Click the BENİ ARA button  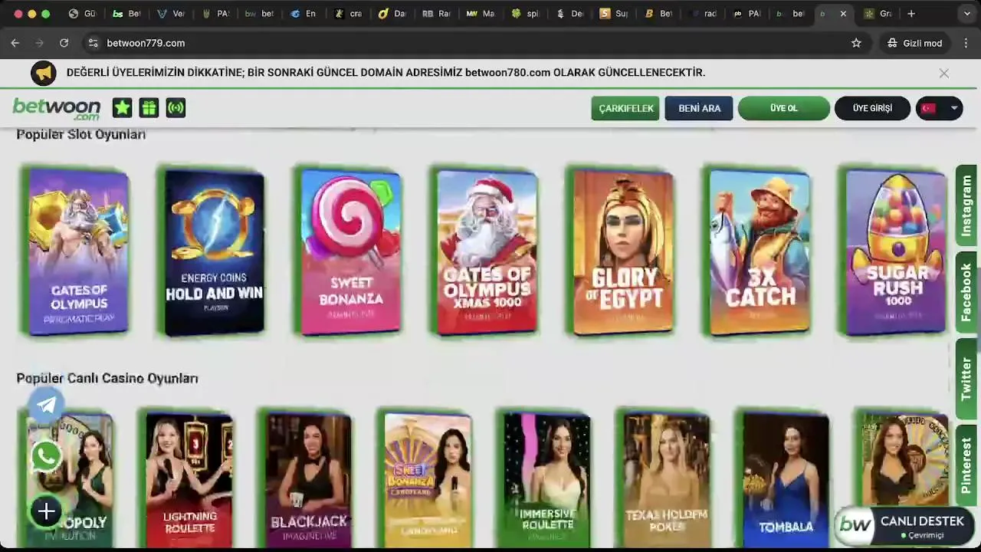699,108
